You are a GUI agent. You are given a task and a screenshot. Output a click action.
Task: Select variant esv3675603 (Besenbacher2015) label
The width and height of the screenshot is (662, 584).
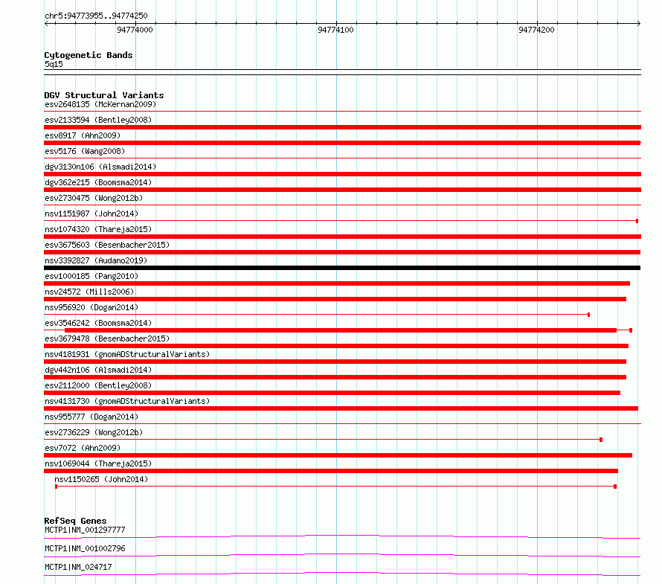coord(107,245)
